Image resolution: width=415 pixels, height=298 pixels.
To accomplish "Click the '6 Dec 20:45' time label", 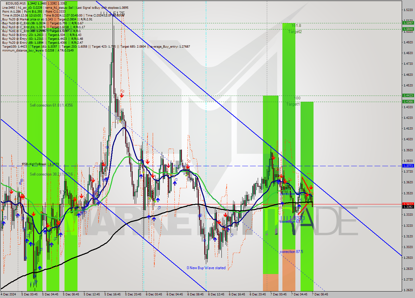I will click(x=257, y=294).
